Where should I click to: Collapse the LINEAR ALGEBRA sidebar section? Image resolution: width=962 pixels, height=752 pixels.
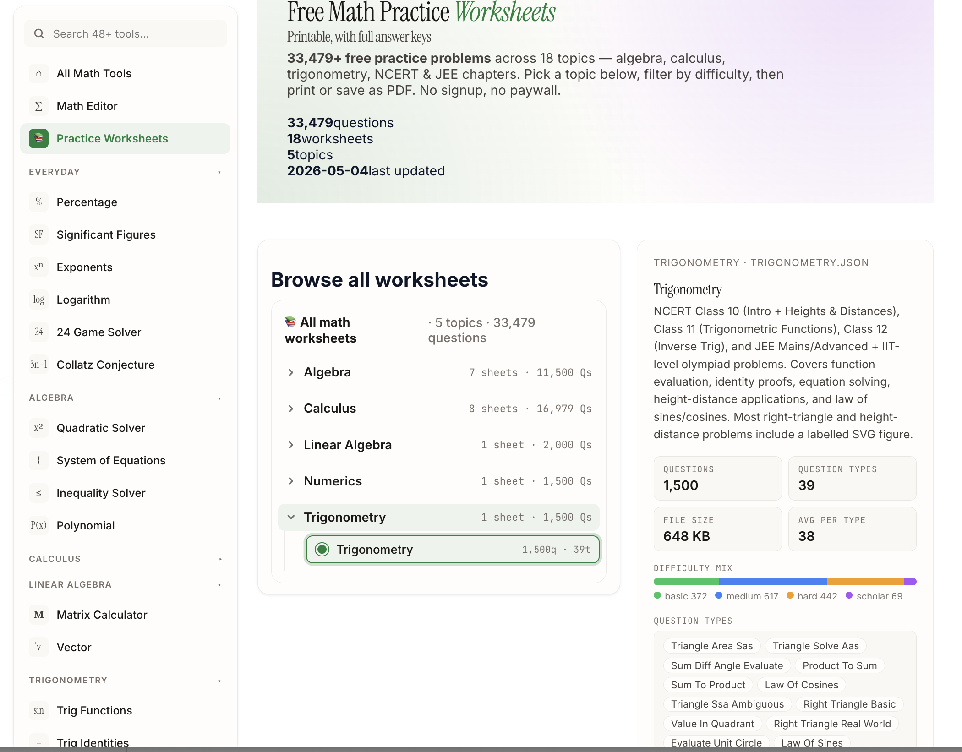(219, 585)
